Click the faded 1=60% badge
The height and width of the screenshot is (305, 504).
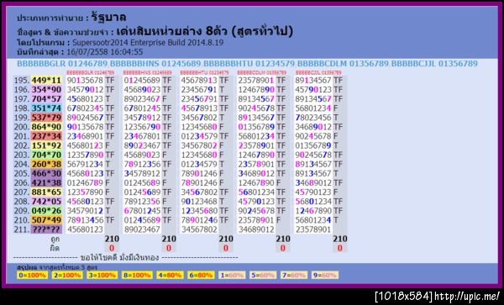pos(232,275)
